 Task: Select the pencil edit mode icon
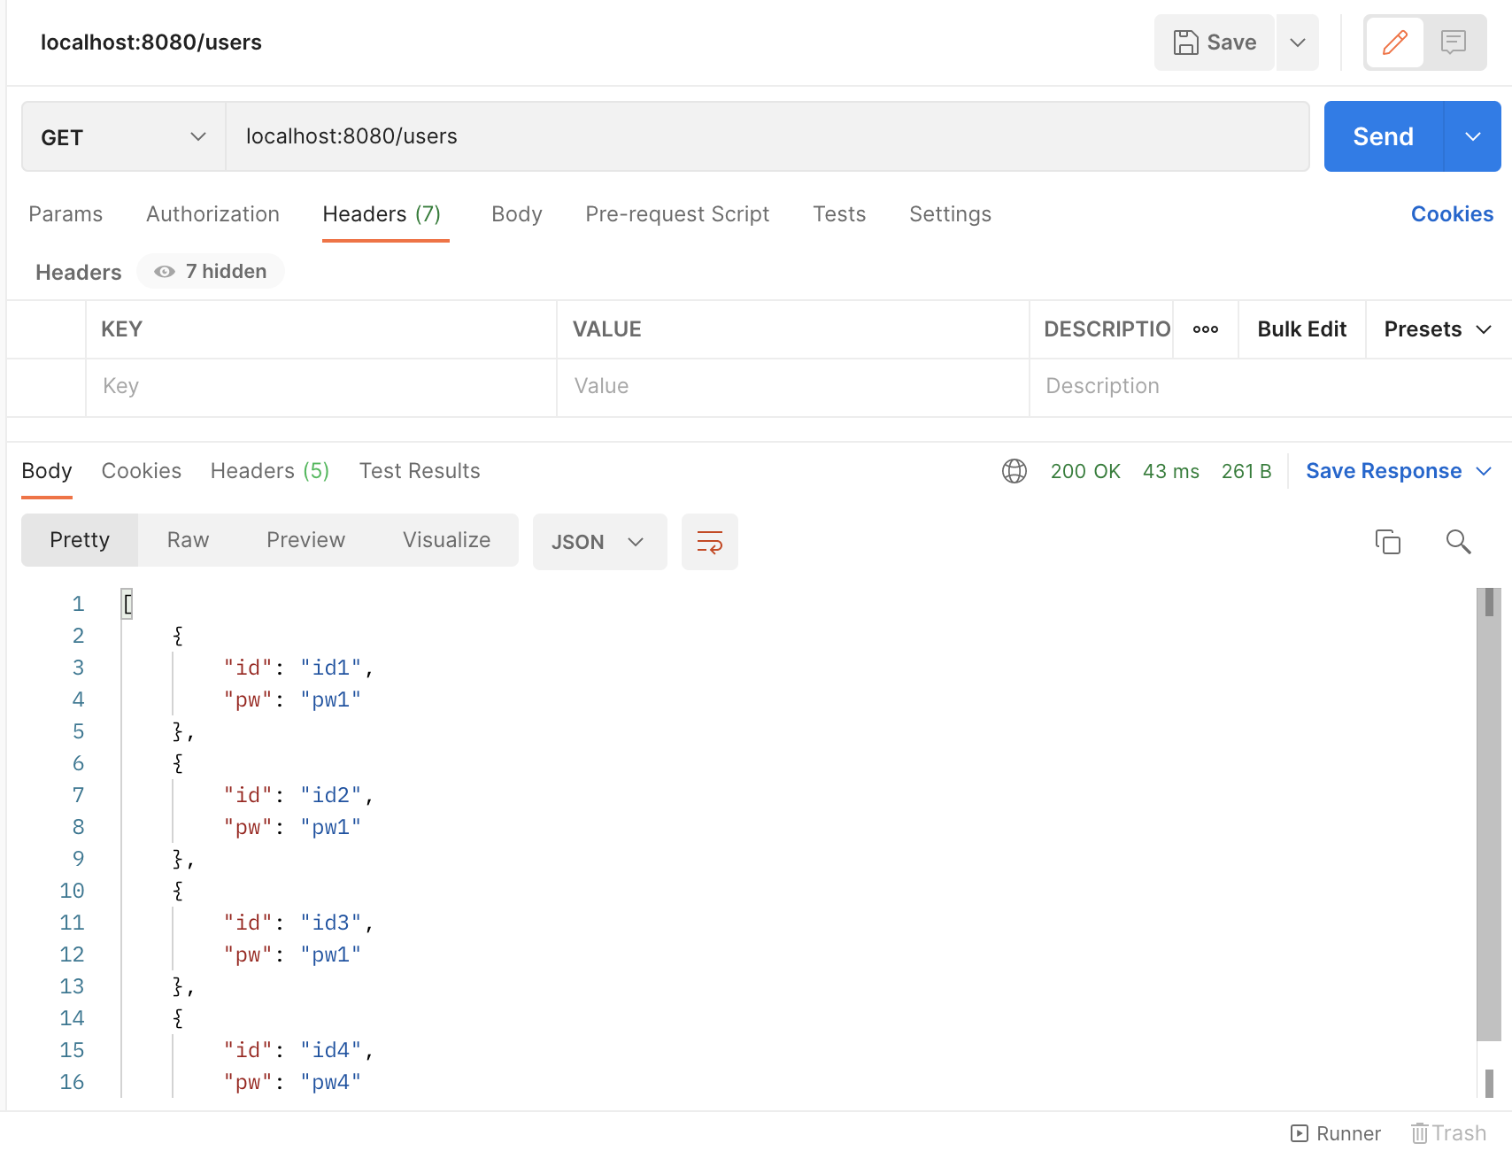[1394, 42]
